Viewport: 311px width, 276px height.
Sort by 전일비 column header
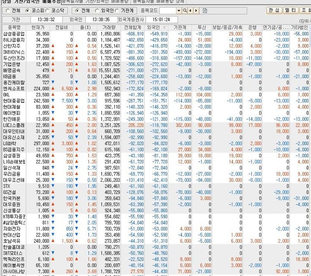[61, 27]
